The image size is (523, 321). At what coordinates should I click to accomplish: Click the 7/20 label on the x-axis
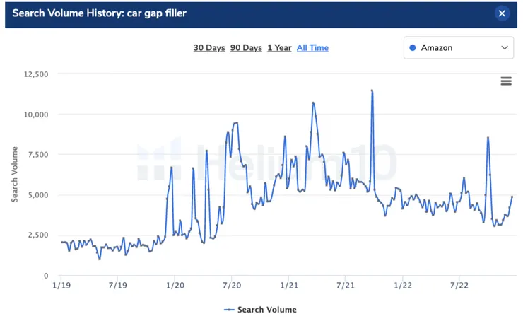pos(232,286)
